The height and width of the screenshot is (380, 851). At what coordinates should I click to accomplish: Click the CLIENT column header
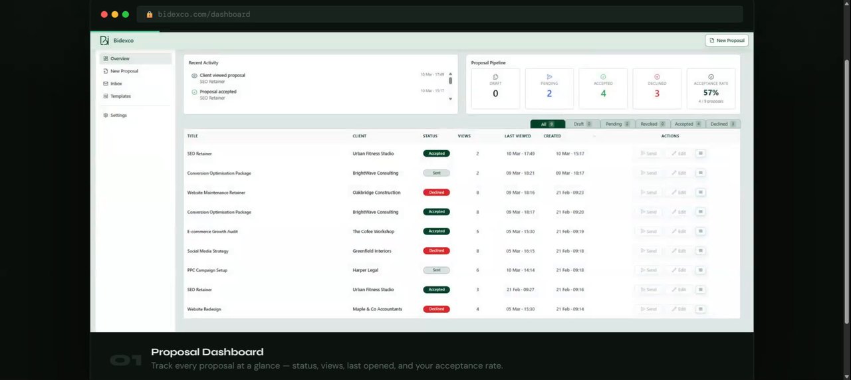click(x=360, y=136)
